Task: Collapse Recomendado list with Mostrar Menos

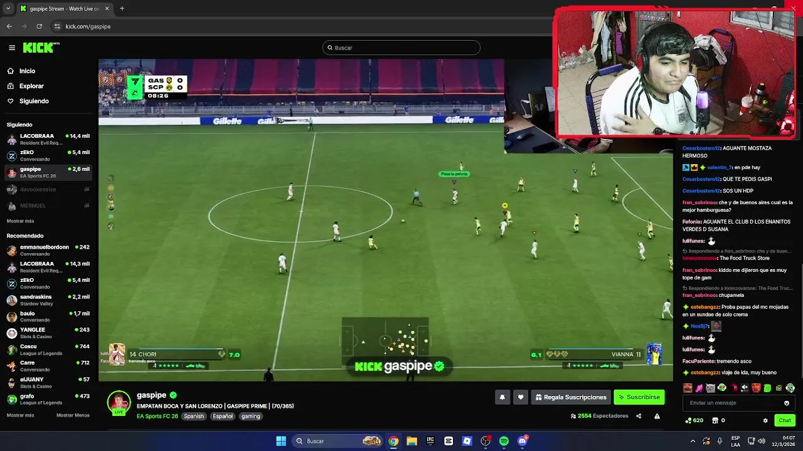Action: [x=73, y=415]
